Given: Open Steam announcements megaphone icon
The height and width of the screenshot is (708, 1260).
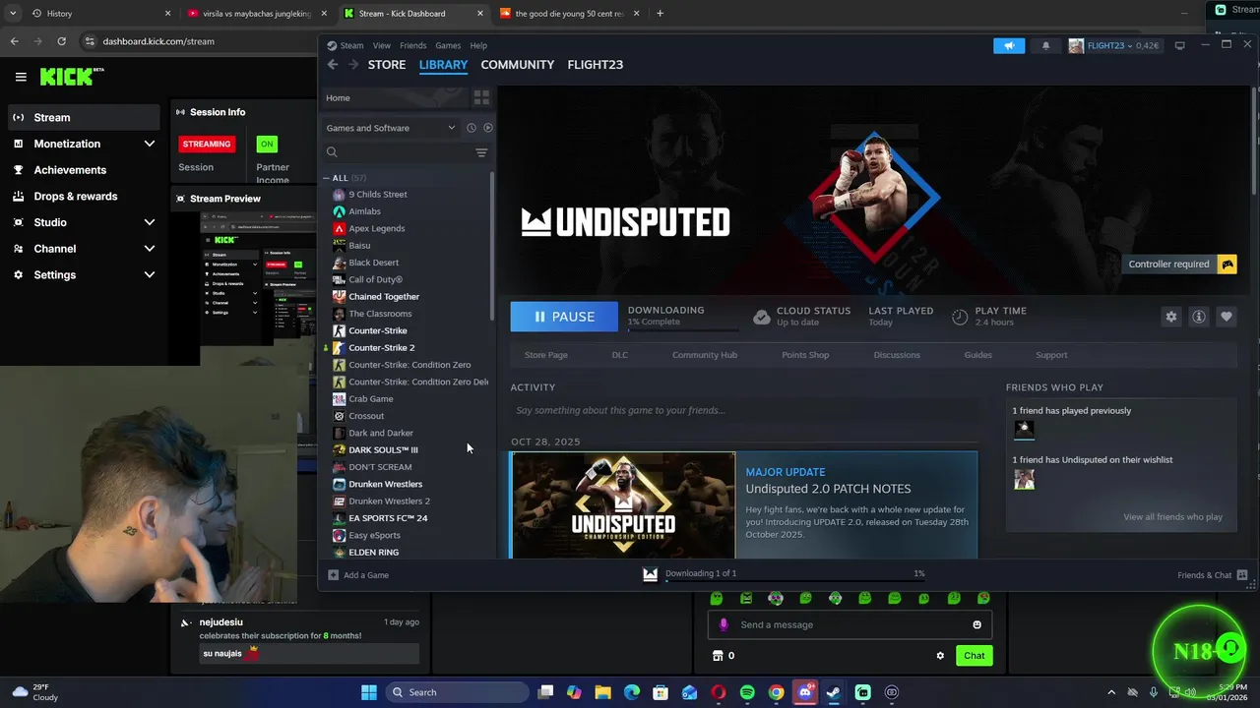Looking at the screenshot, I should (x=1009, y=45).
